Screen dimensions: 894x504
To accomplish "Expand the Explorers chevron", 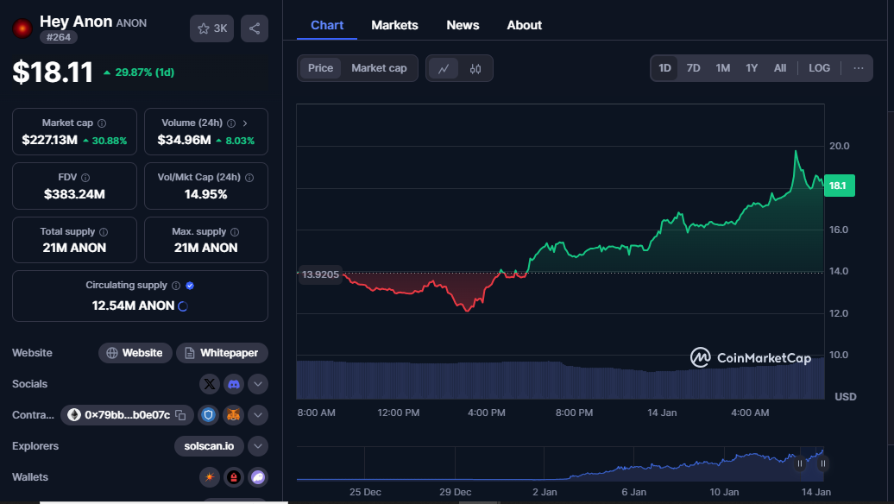I will (x=257, y=446).
